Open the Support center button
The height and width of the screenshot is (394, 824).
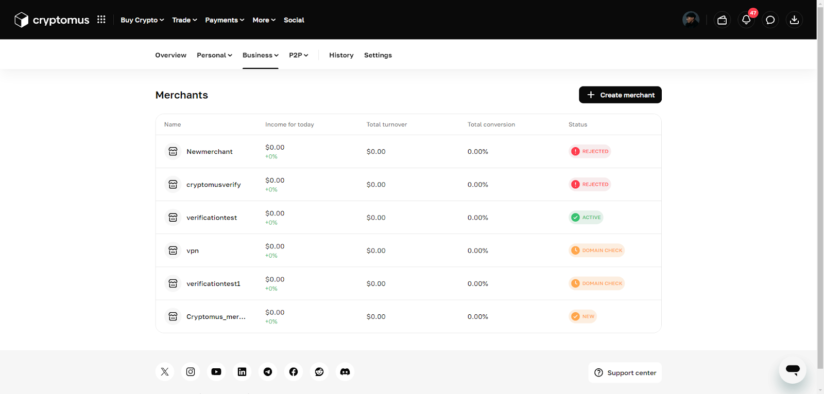coord(625,373)
